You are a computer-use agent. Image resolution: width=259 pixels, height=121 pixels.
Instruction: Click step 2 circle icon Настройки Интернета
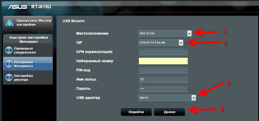click(x=9, y=64)
